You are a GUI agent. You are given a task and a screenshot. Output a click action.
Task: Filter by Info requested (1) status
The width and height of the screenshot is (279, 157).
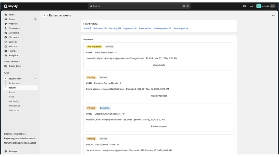pos(163,29)
